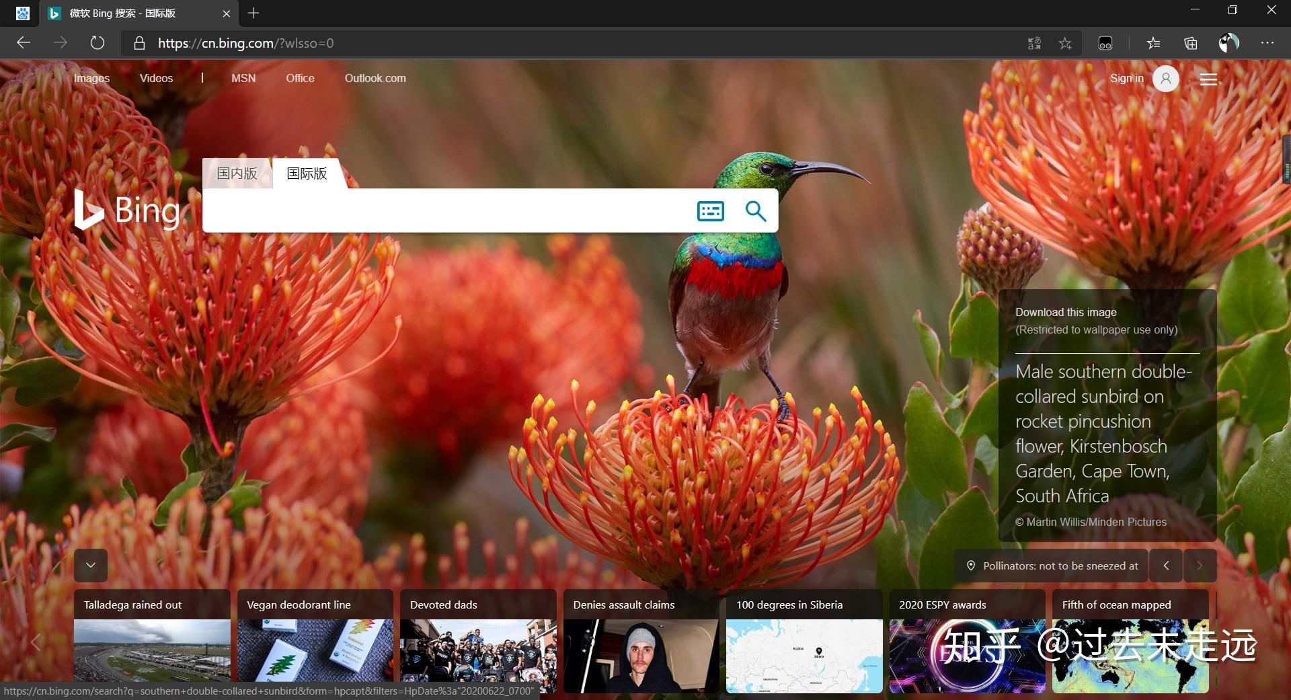Click the browser profile avatar
This screenshot has width=1291, height=700.
click(1228, 43)
